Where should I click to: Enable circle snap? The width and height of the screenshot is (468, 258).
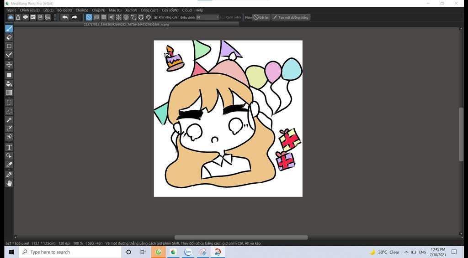(x=126, y=17)
